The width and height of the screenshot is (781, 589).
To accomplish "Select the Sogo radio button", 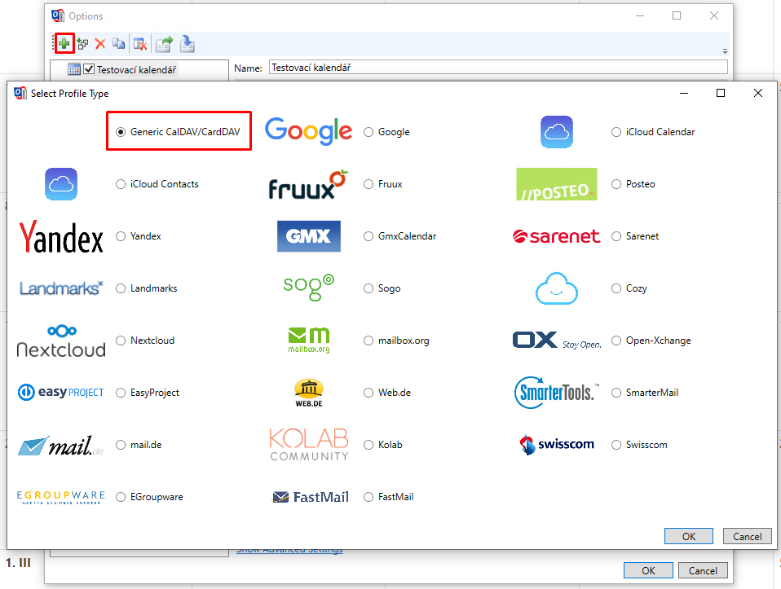I will pyautogui.click(x=368, y=288).
